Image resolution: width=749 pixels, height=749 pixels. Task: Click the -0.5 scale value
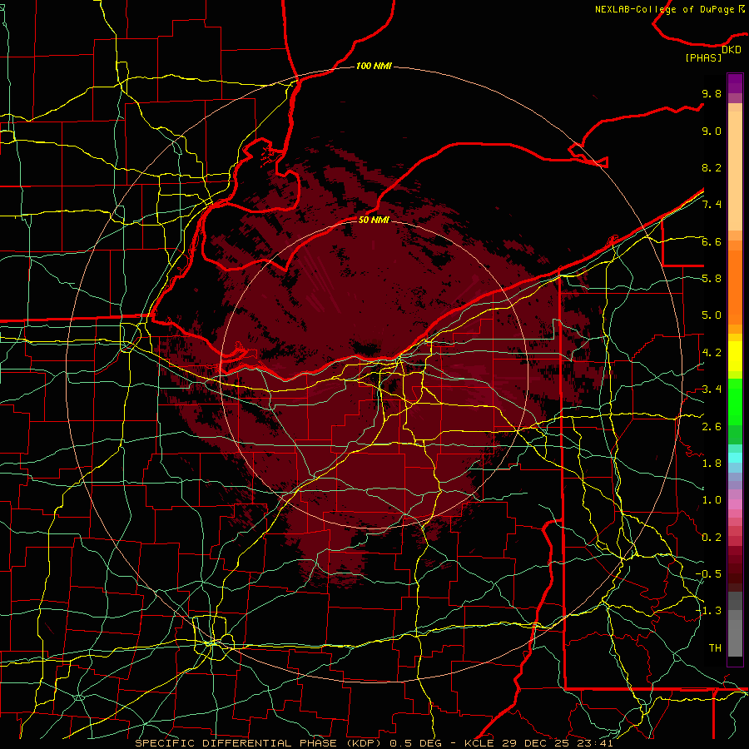708,574
